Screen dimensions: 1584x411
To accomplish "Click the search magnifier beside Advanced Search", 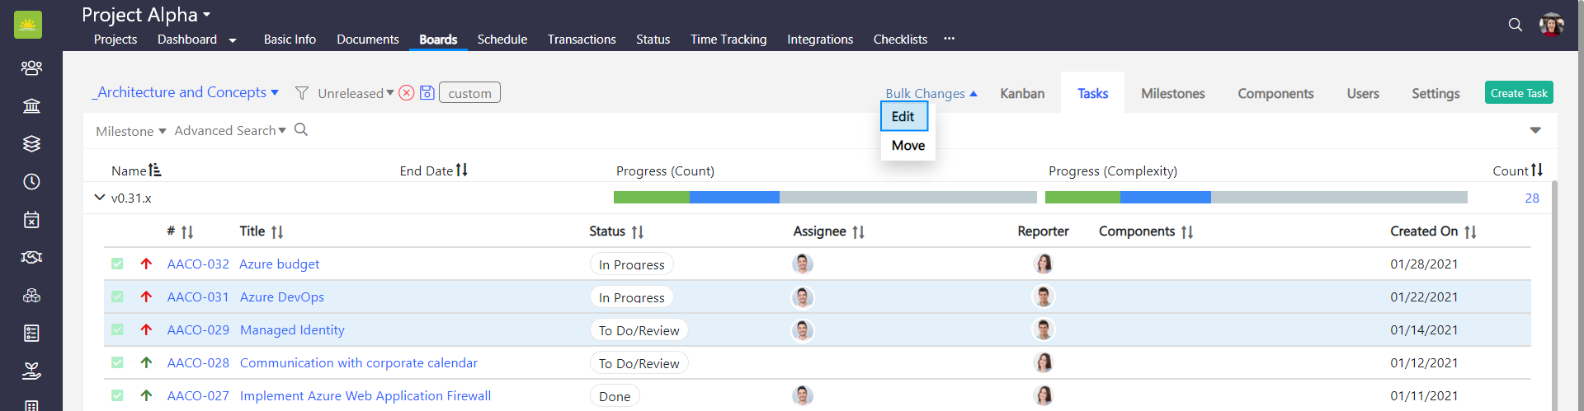I will point(301,130).
